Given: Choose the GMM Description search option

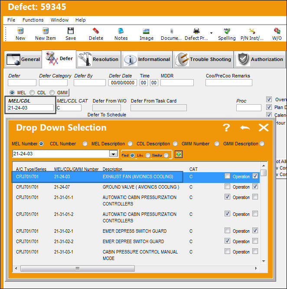Looking at the screenshot, I should coord(262,144).
